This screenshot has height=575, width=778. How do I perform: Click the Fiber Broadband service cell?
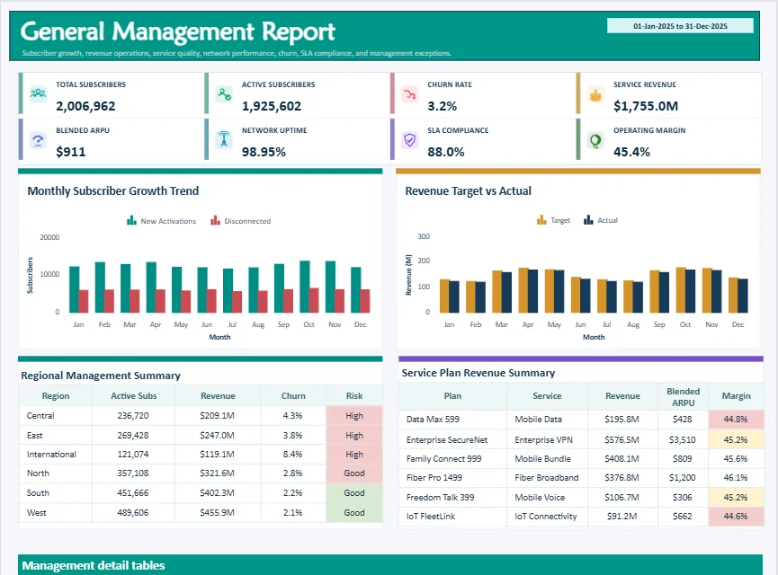tap(547, 477)
